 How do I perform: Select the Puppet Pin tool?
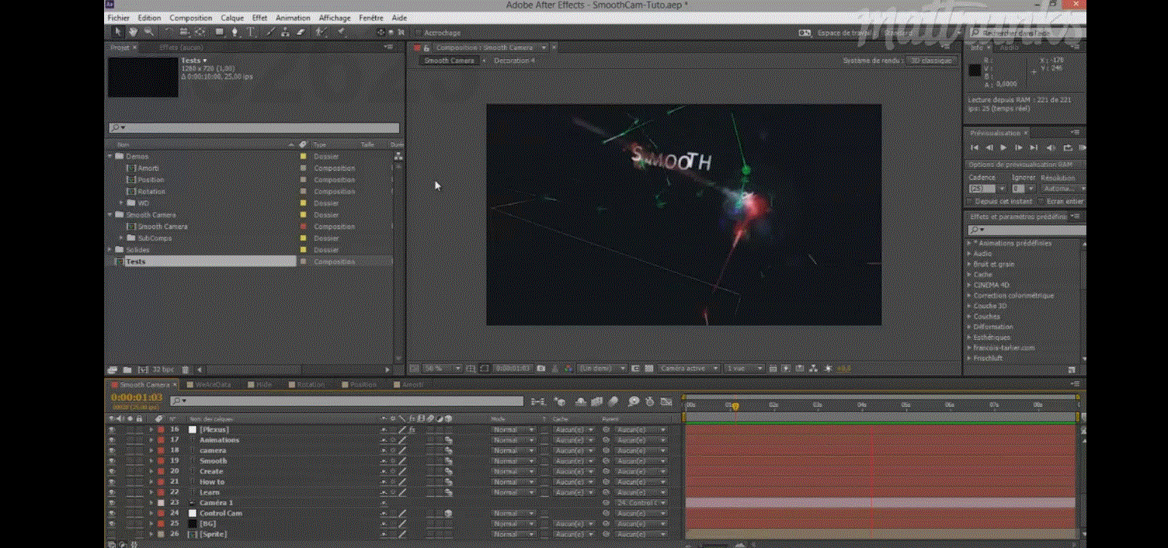(x=342, y=33)
